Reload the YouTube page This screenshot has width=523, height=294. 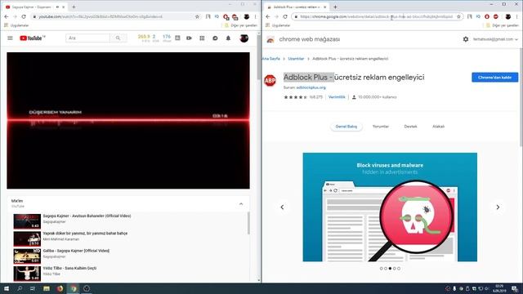pos(24,16)
